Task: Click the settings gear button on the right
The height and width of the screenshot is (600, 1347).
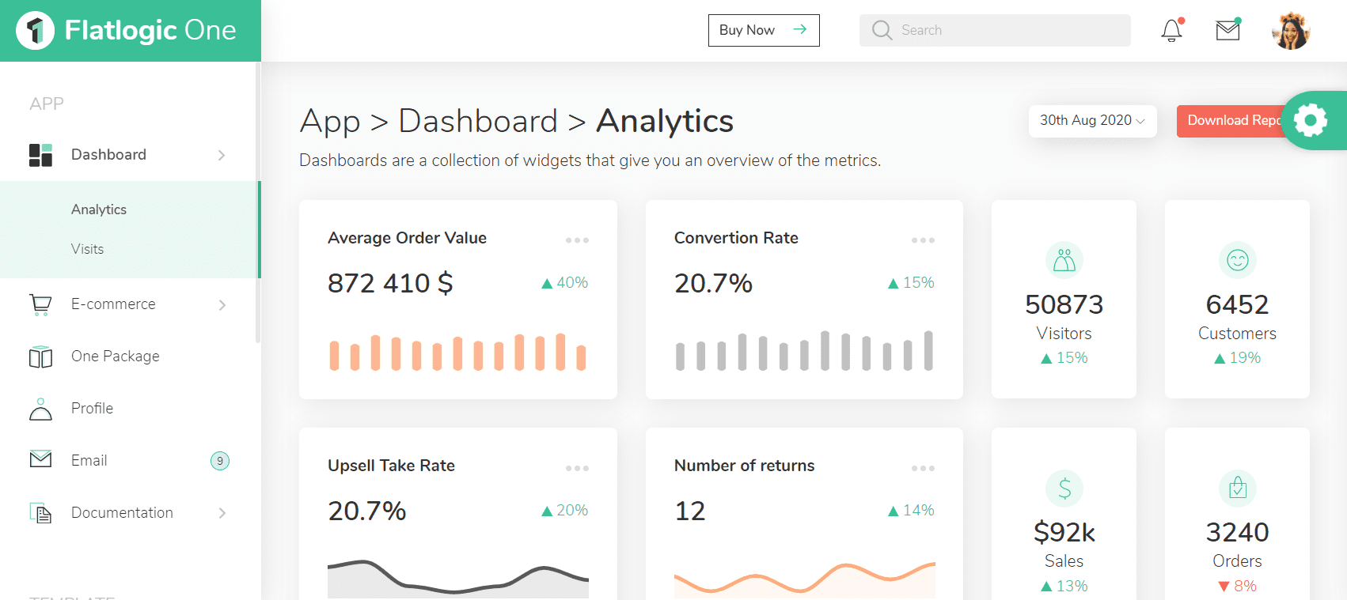Action: tap(1311, 120)
